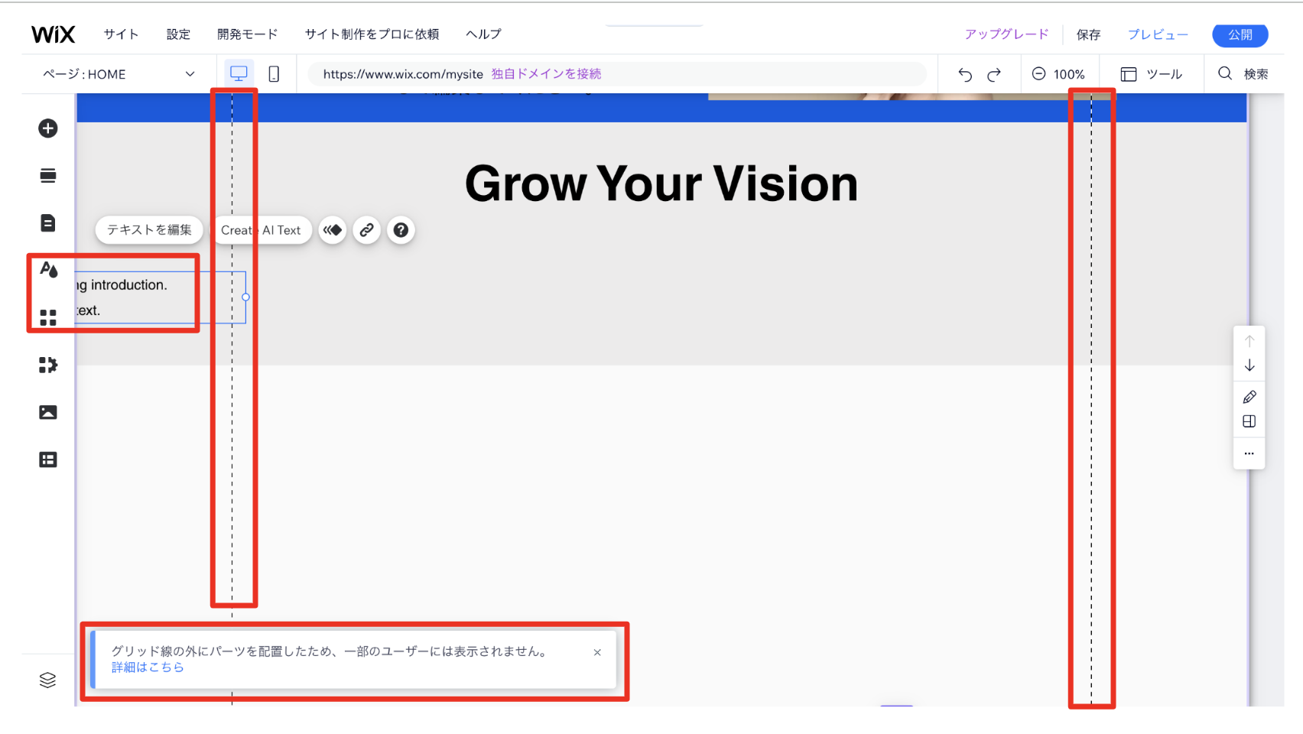Click the 詳細はこちら link in the warning
Screen dimensions: 1303x734
[147, 667]
